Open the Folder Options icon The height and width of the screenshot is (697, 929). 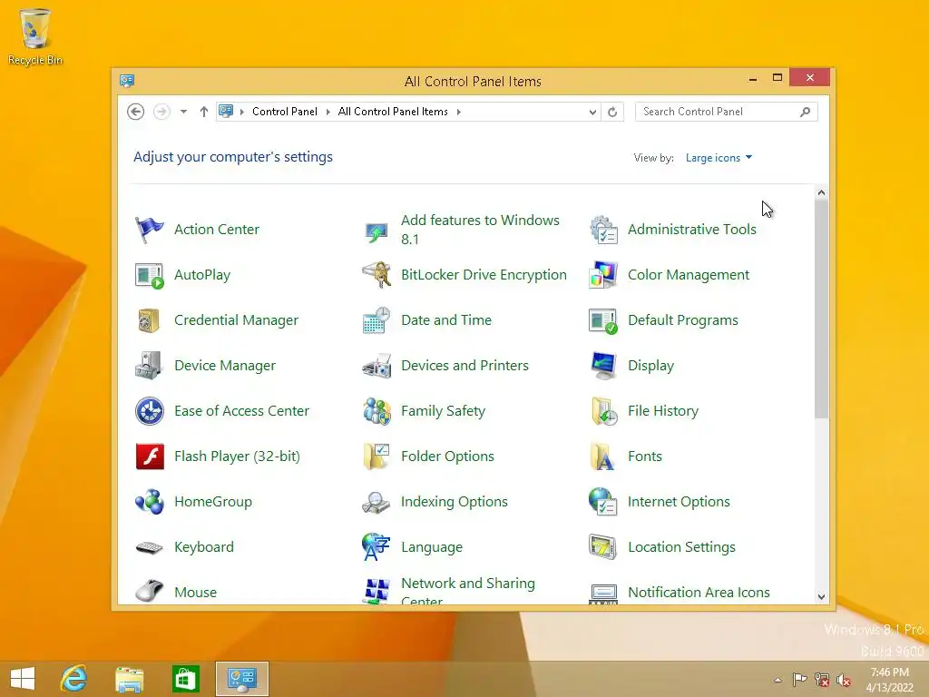tap(376, 456)
